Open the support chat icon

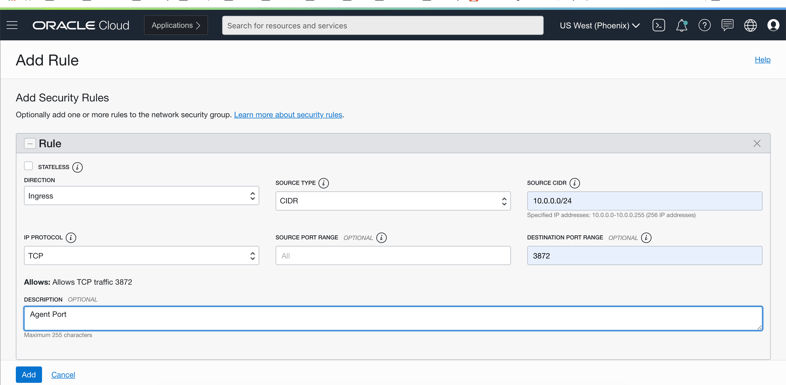(727, 25)
